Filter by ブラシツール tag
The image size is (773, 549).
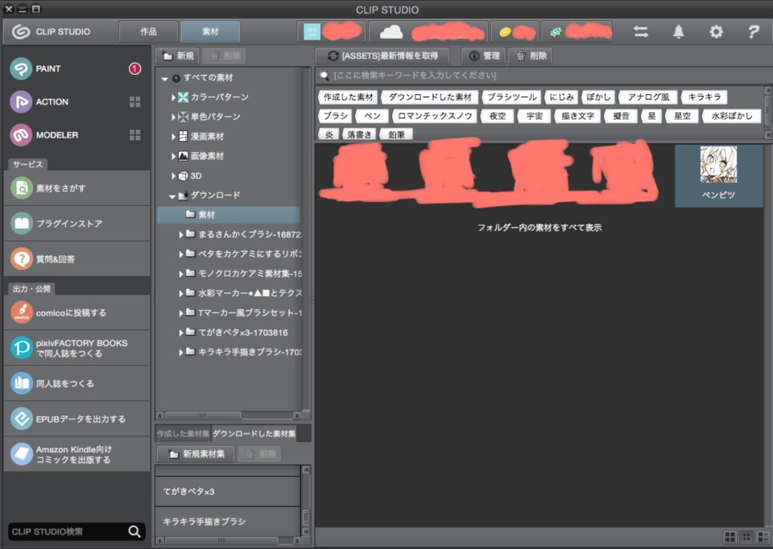coord(512,97)
